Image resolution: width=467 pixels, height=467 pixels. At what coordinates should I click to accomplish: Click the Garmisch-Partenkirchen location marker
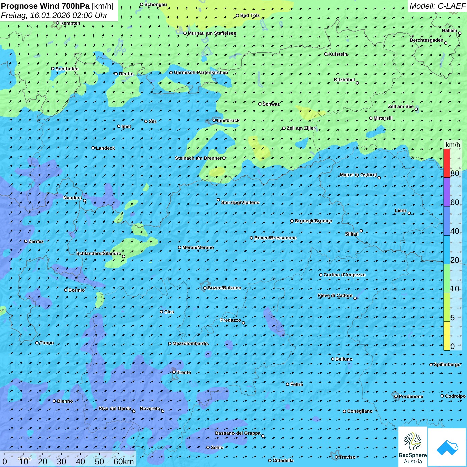click(x=171, y=72)
